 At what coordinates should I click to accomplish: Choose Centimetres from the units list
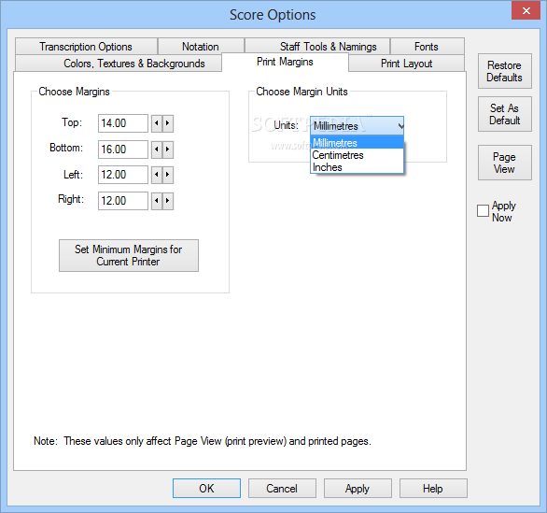point(357,155)
